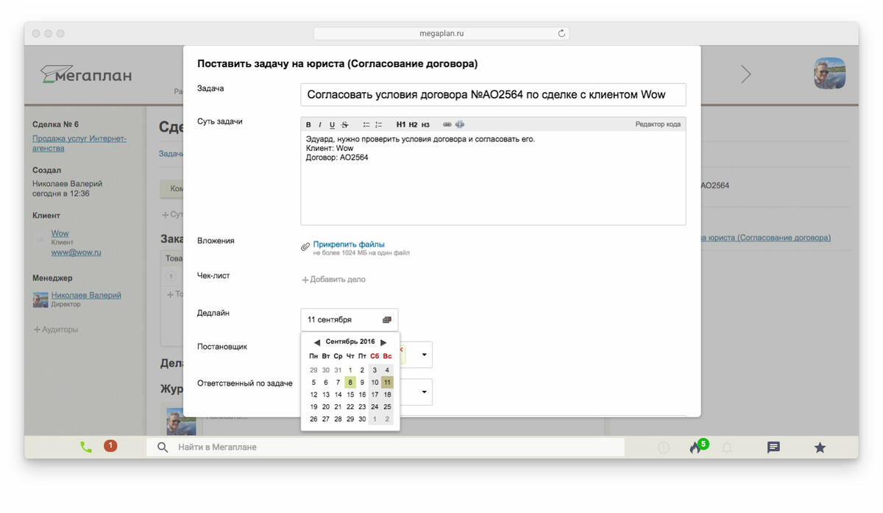Apply H1 heading style
The image size is (883, 513).
click(x=401, y=124)
